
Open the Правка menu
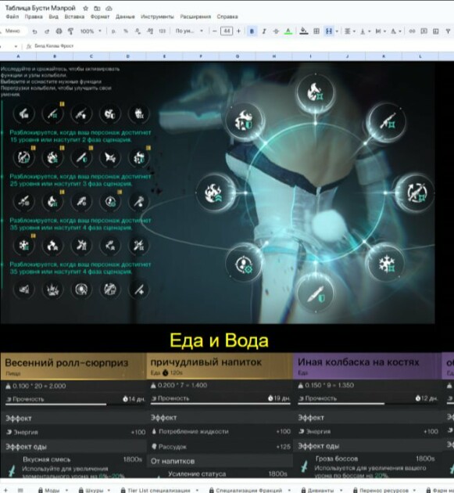click(34, 16)
